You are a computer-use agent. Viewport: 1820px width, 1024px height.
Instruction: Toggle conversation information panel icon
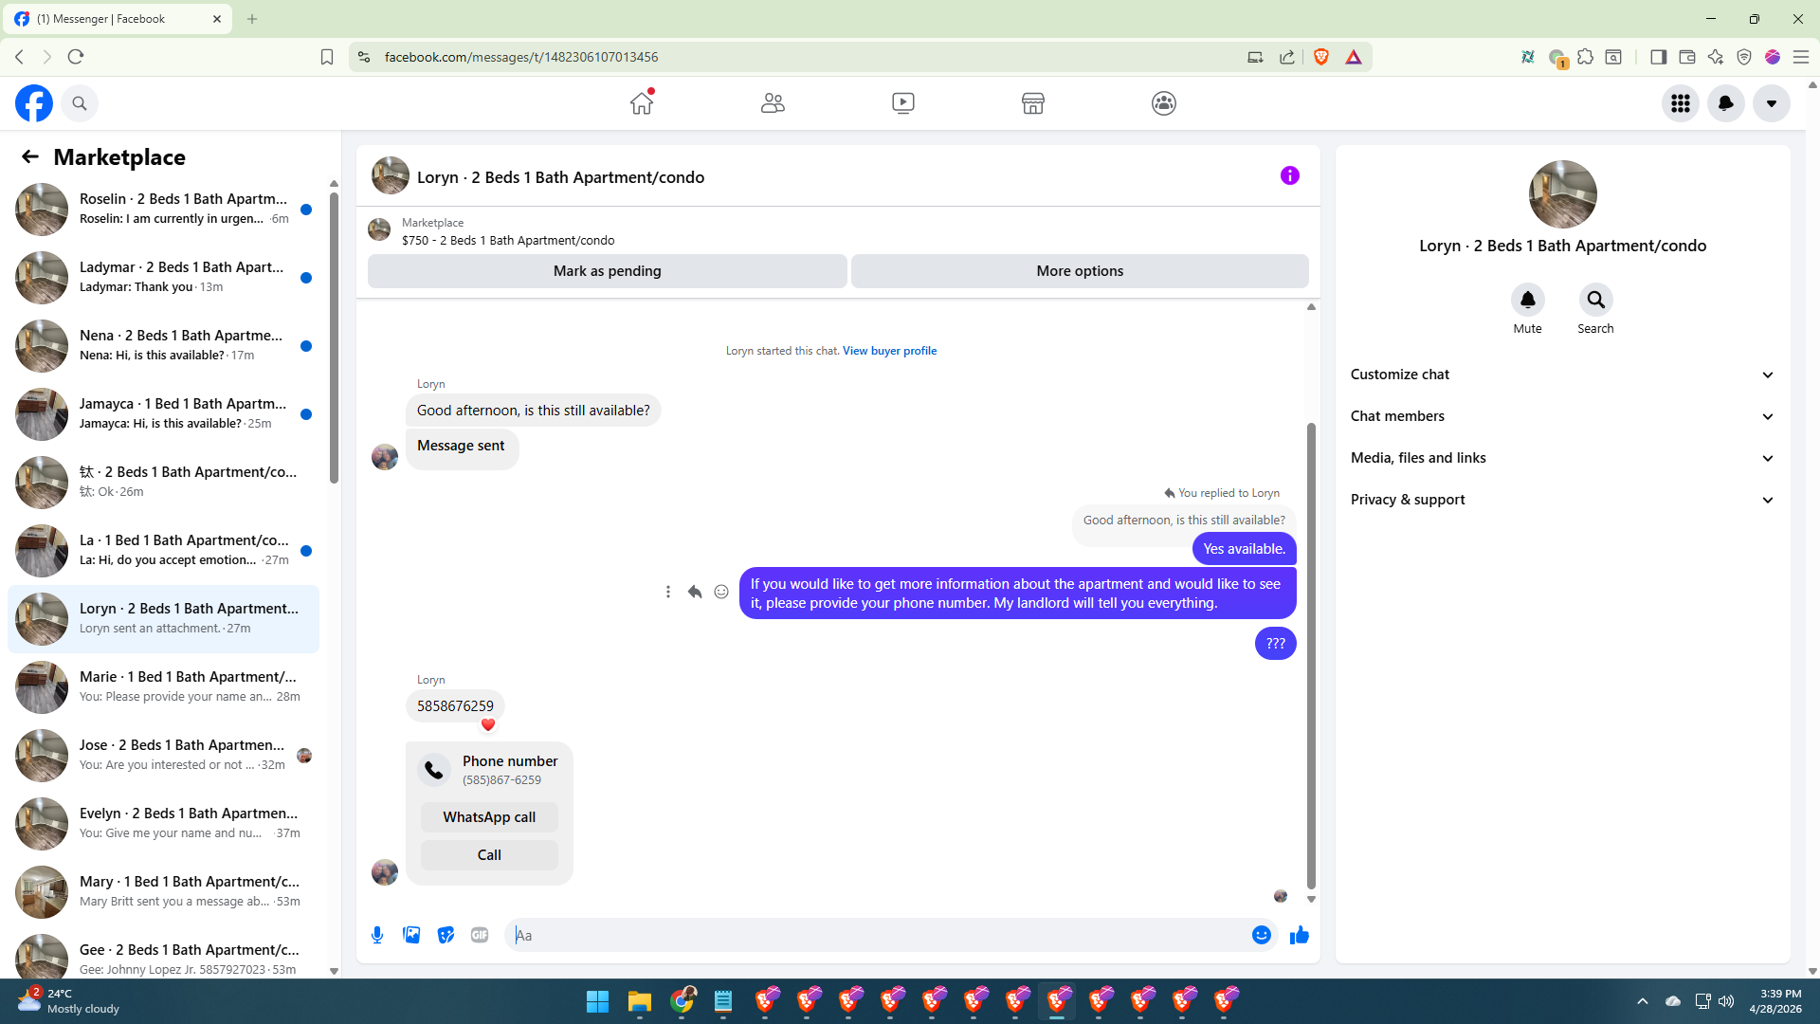[x=1289, y=175]
